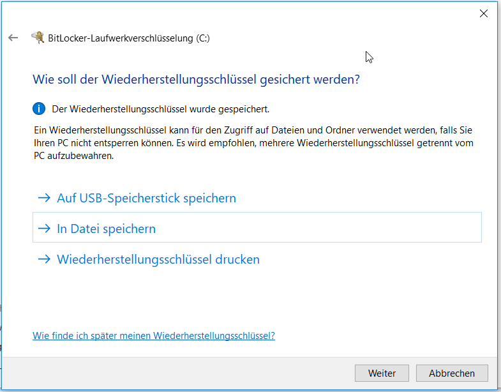Open the "Wie finde ich später" help link
Image resolution: width=501 pixels, height=392 pixels.
(x=154, y=336)
